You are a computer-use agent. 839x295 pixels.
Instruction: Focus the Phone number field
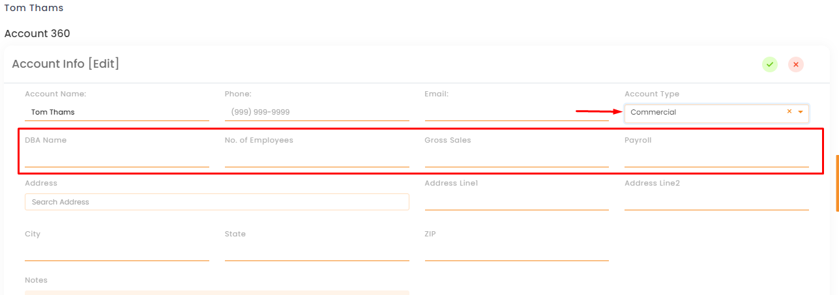pos(317,112)
